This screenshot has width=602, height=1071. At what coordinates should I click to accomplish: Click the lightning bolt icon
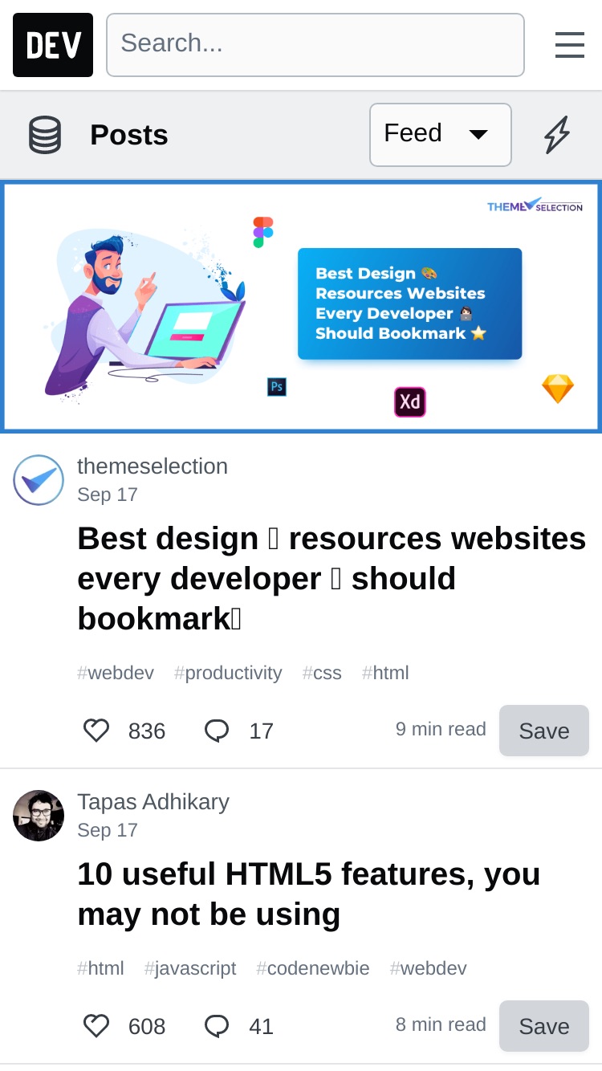(x=557, y=135)
